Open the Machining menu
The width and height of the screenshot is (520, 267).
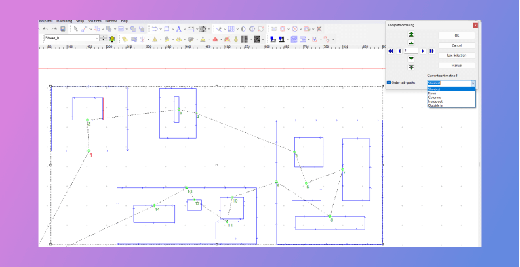[x=64, y=21]
